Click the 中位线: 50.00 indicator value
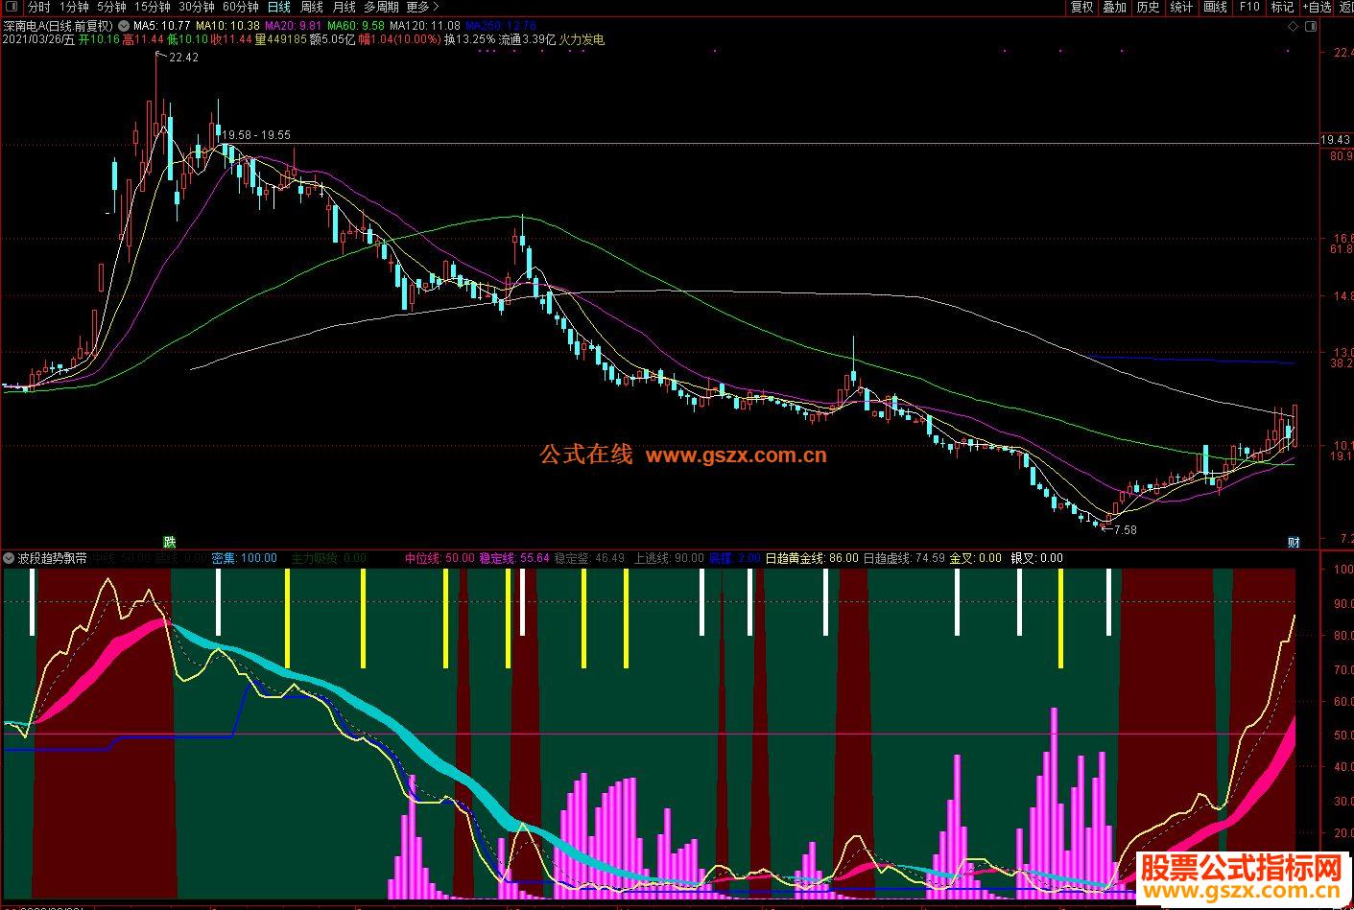The width and height of the screenshot is (1354, 910). (x=439, y=557)
